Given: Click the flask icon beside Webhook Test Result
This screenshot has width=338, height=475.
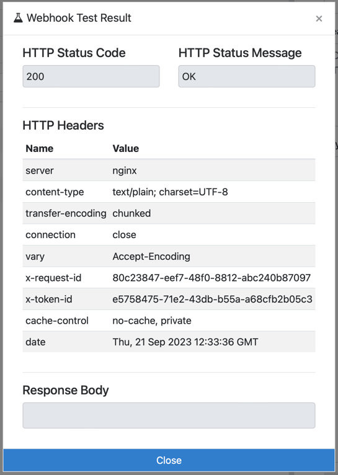Looking at the screenshot, I should click(18, 18).
